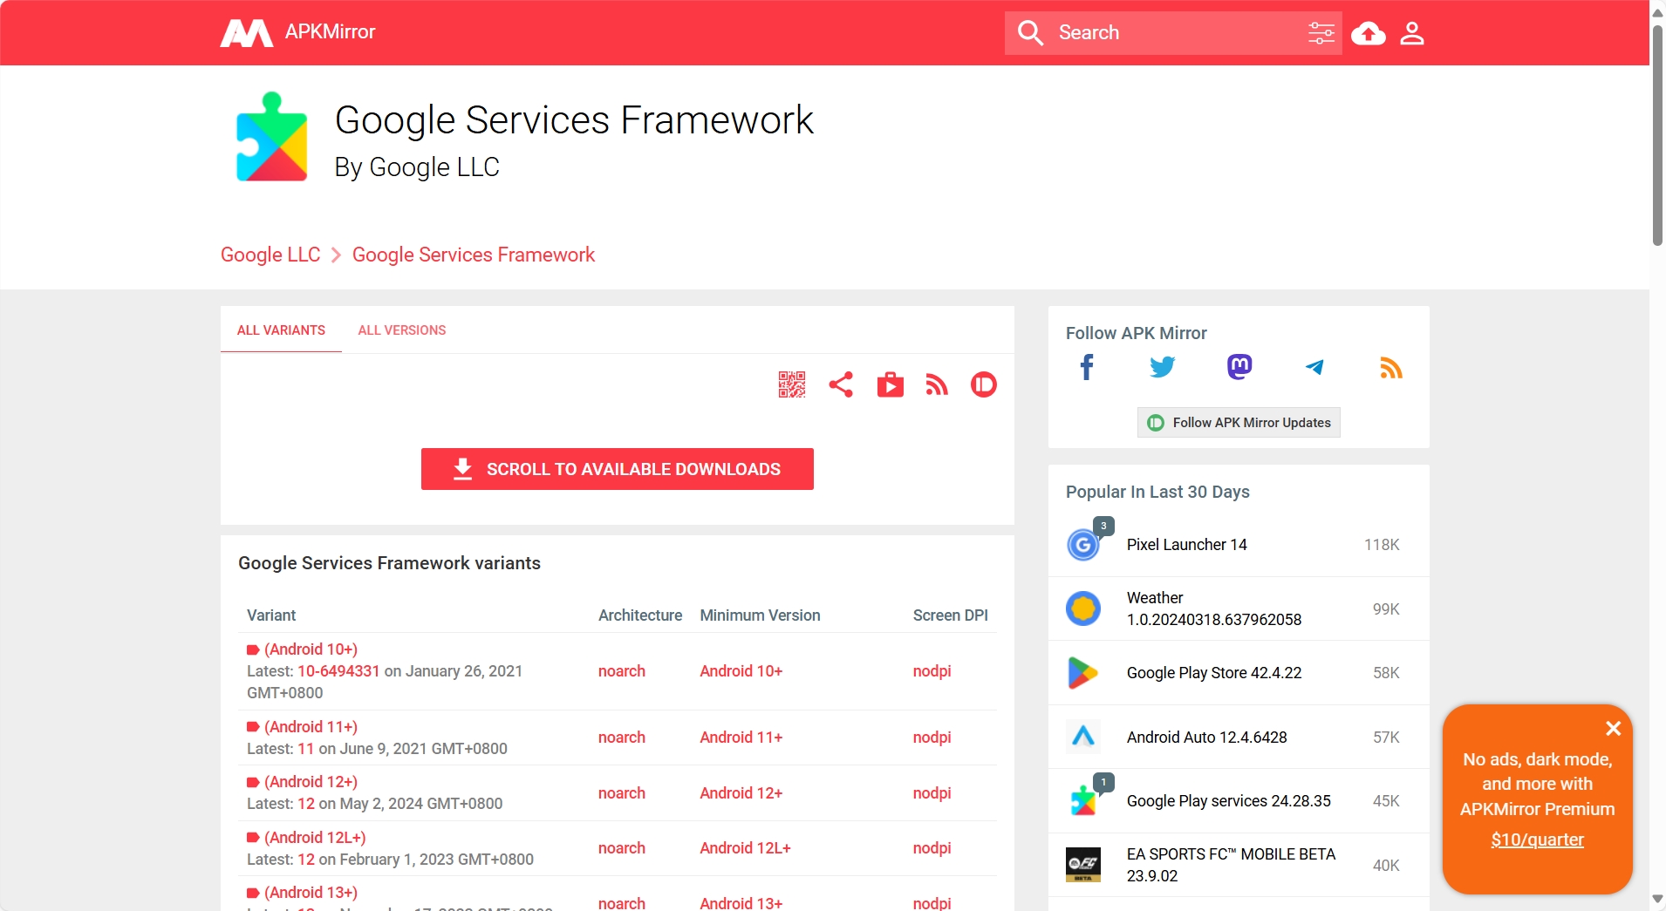Click the red RSS feed icon
The height and width of the screenshot is (911, 1666).
[x=937, y=384]
